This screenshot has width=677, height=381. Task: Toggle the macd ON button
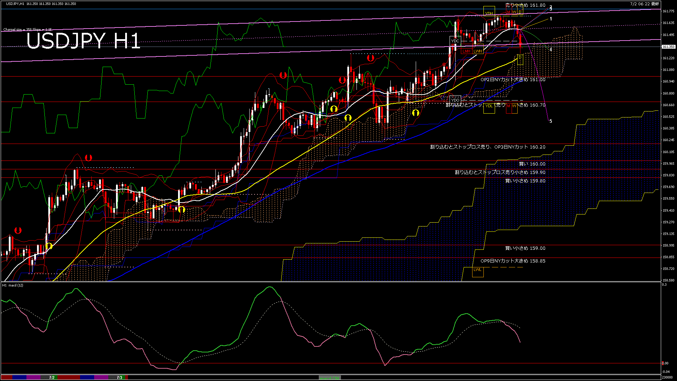click(x=330, y=377)
